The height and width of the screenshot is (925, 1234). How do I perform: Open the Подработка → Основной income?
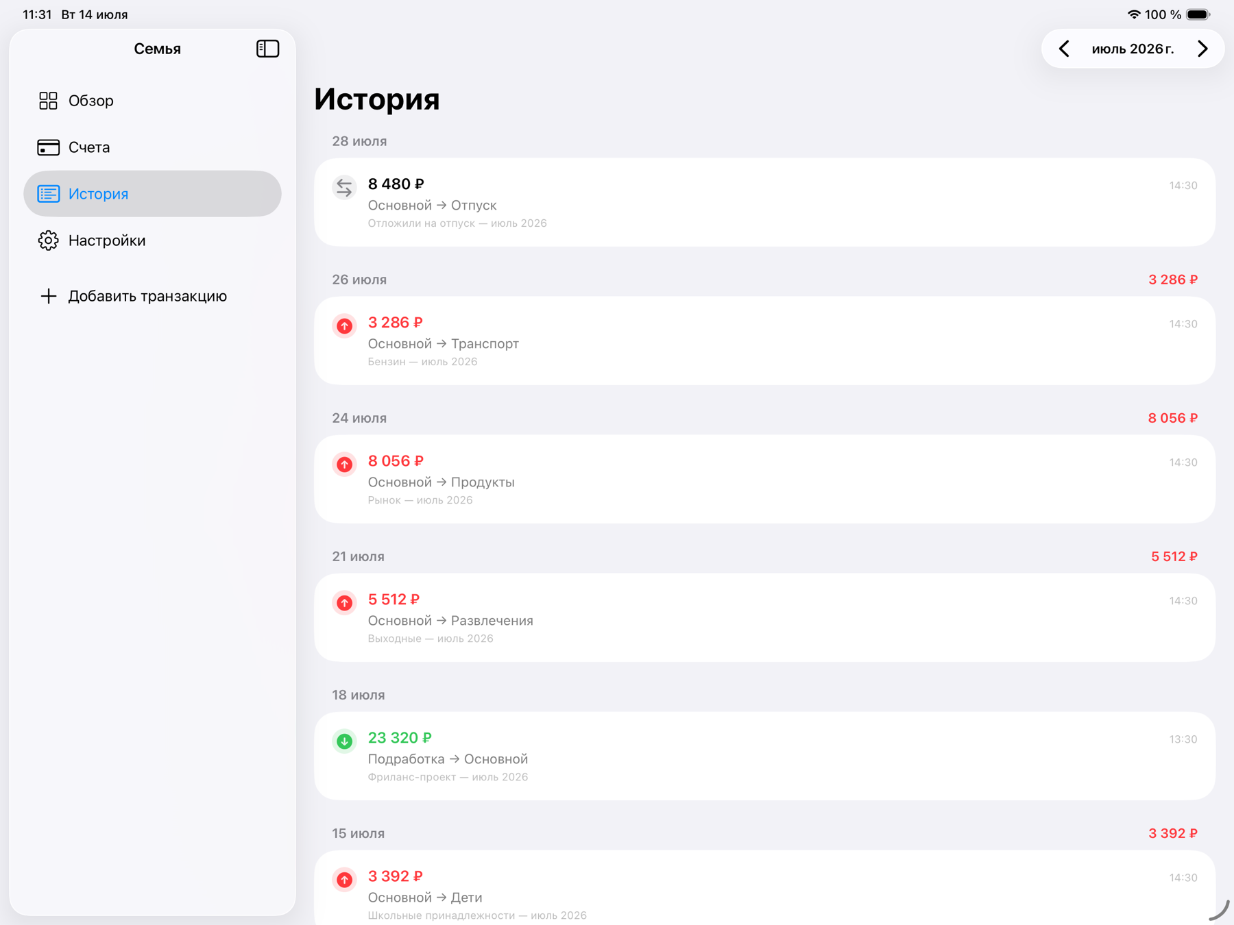pyautogui.click(x=764, y=756)
